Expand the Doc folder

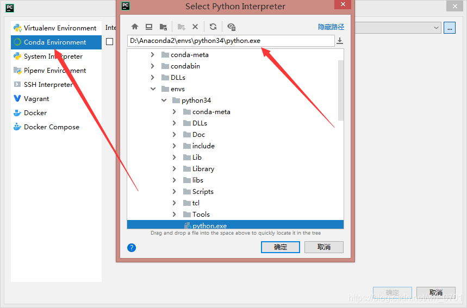pyautogui.click(x=174, y=135)
